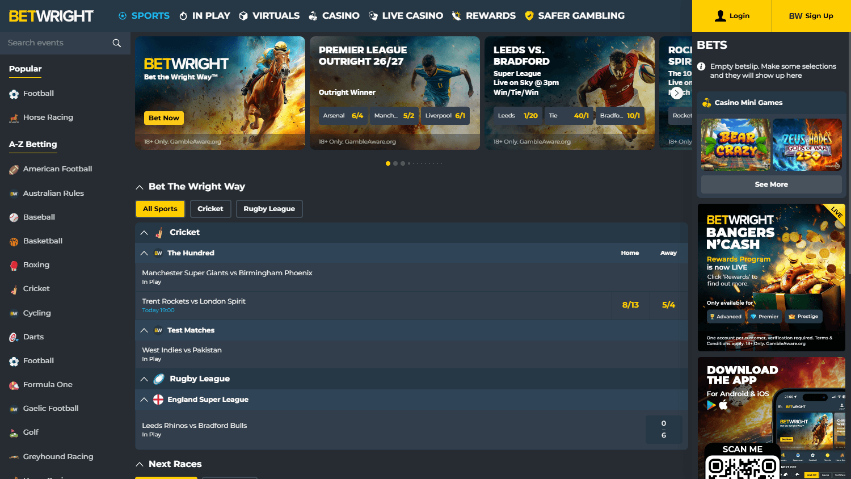851x479 pixels.
Task: Open the SPORTS navigation tab
Action: tap(144, 16)
